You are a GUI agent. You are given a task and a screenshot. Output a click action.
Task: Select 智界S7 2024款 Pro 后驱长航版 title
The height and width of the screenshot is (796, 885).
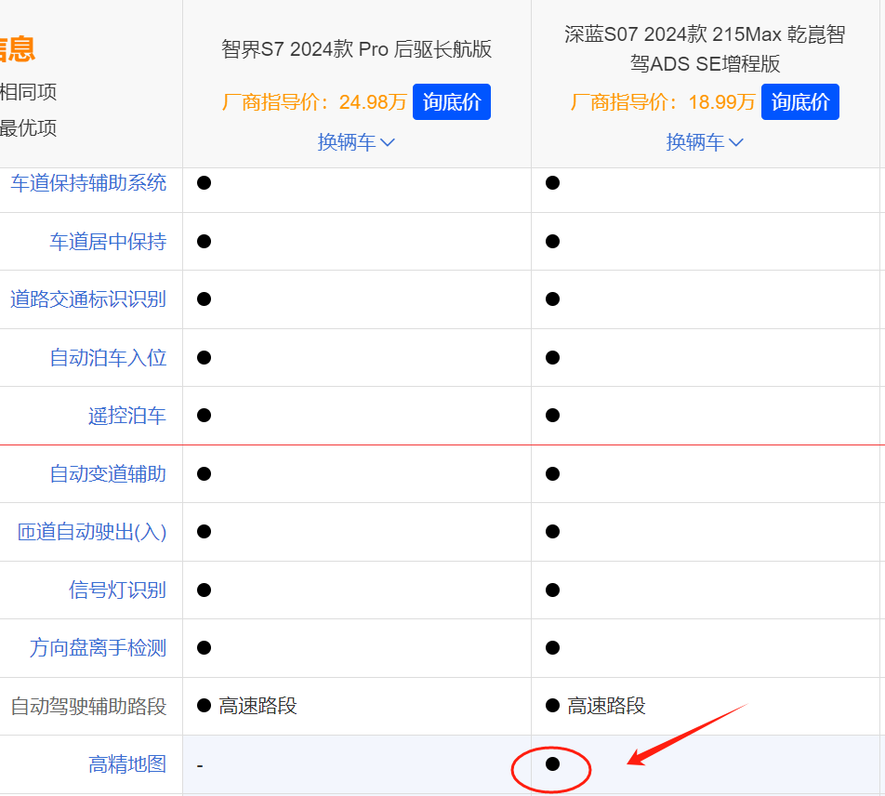pyautogui.click(x=356, y=49)
